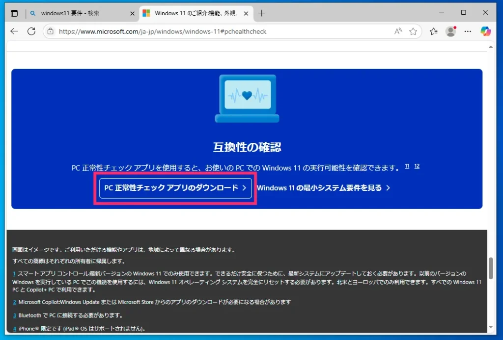
Task: Close the Windows 11 のご紹介 tab
Action: click(x=246, y=13)
